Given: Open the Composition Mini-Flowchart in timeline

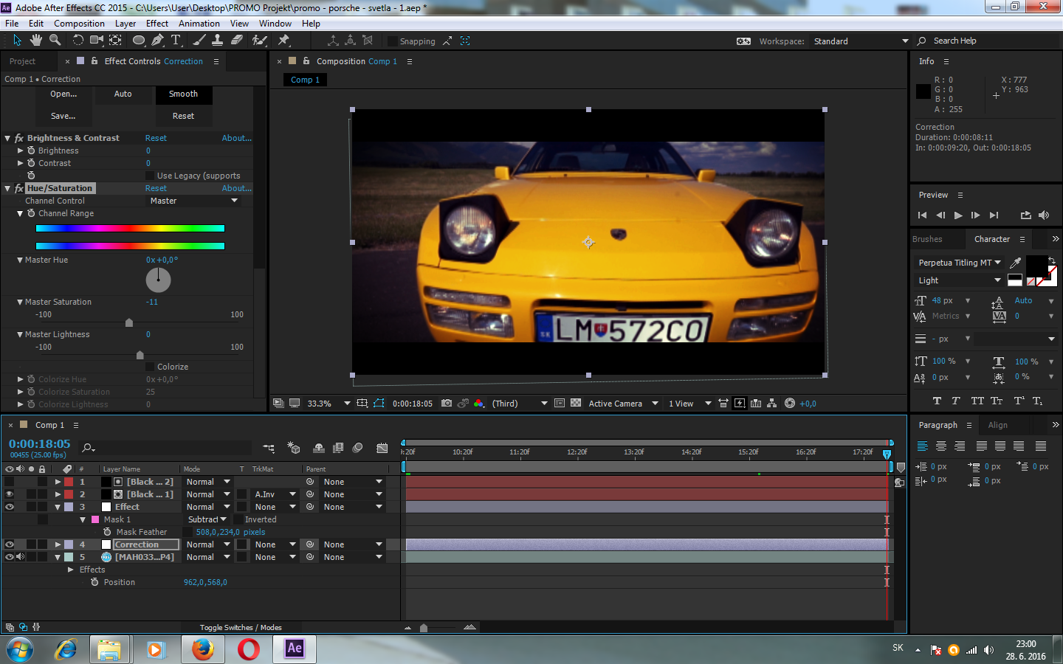Looking at the screenshot, I should (x=269, y=448).
